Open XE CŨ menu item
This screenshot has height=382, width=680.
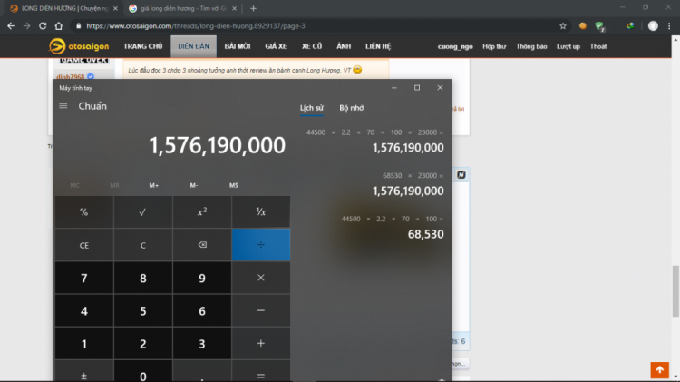coord(312,46)
